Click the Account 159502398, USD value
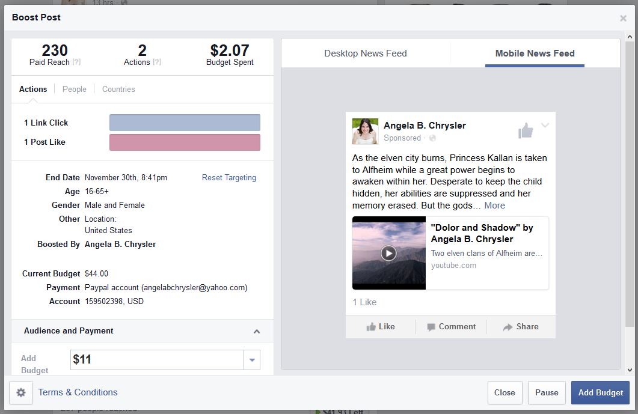The width and height of the screenshot is (638, 414). click(114, 302)
